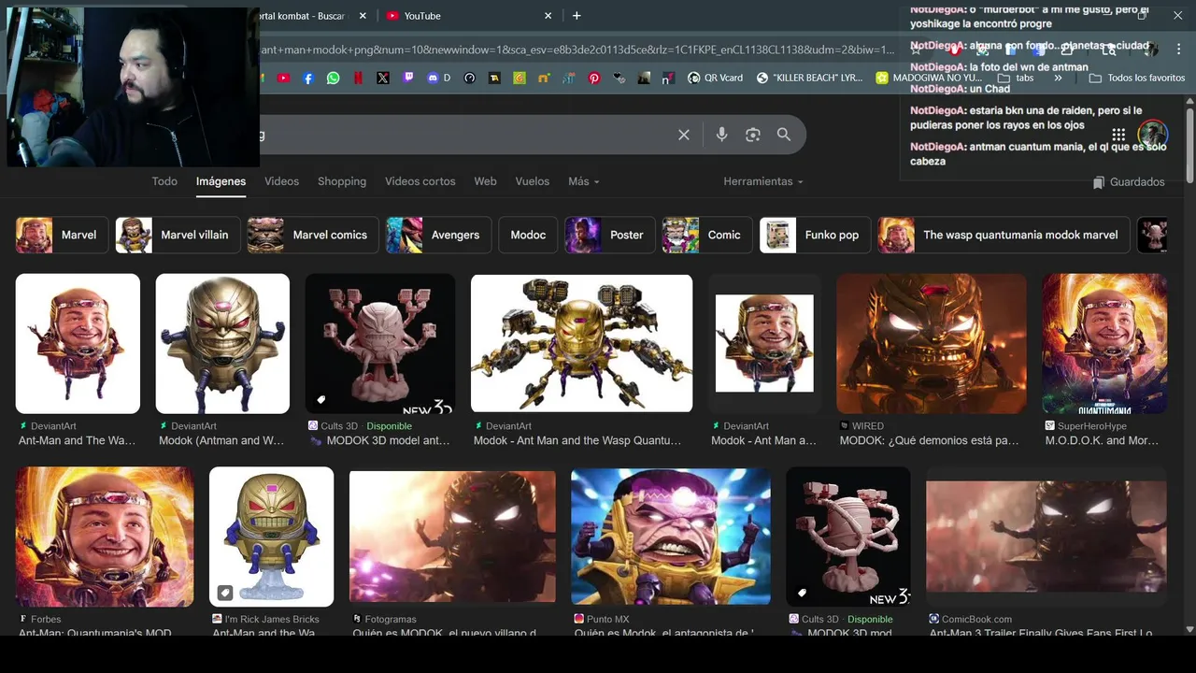Filter by the Modoc chip
Screen dimensions: 1196x673
pos(528,236)
